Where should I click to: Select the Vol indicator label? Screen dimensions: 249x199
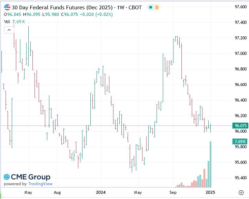pos(7,22)
